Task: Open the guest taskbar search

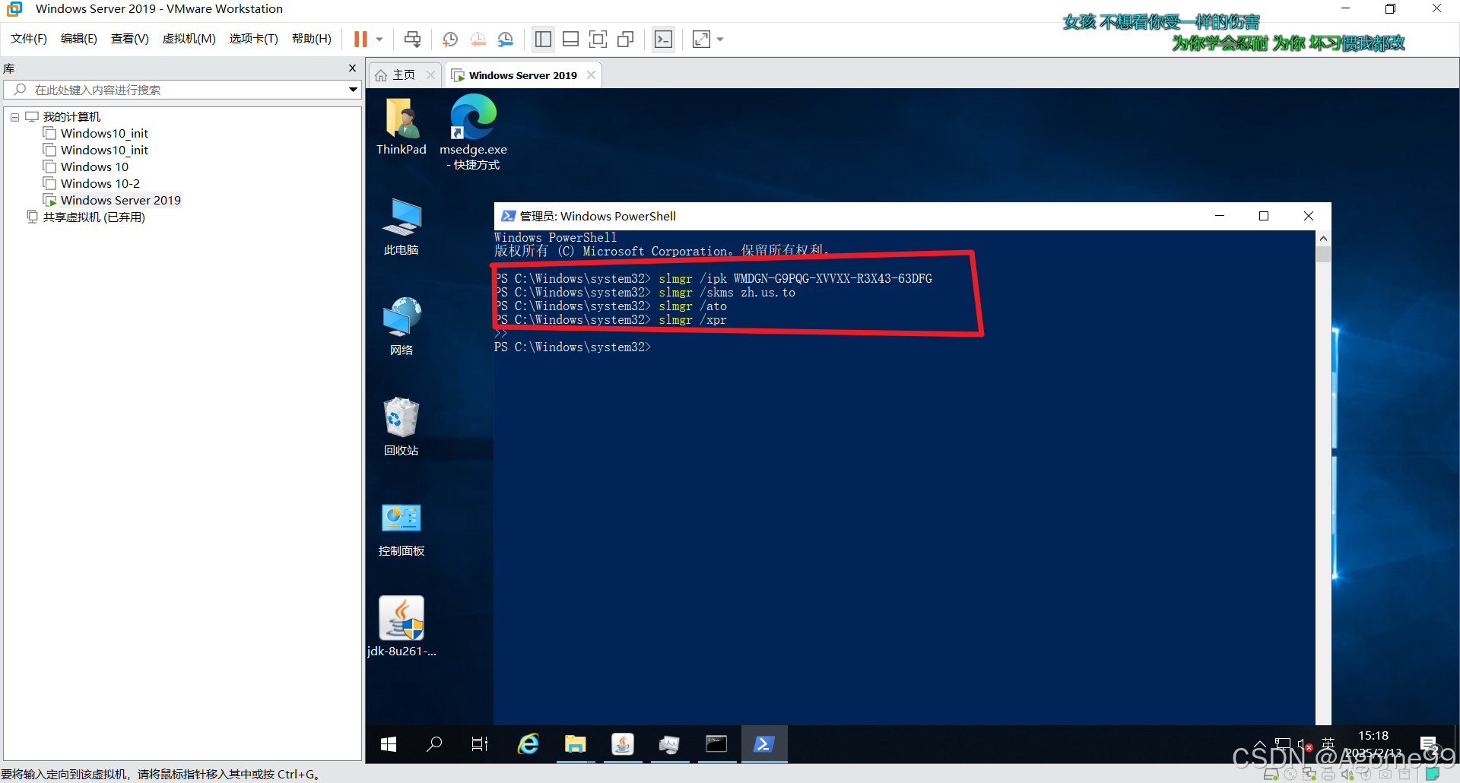Action: point(434,744)
